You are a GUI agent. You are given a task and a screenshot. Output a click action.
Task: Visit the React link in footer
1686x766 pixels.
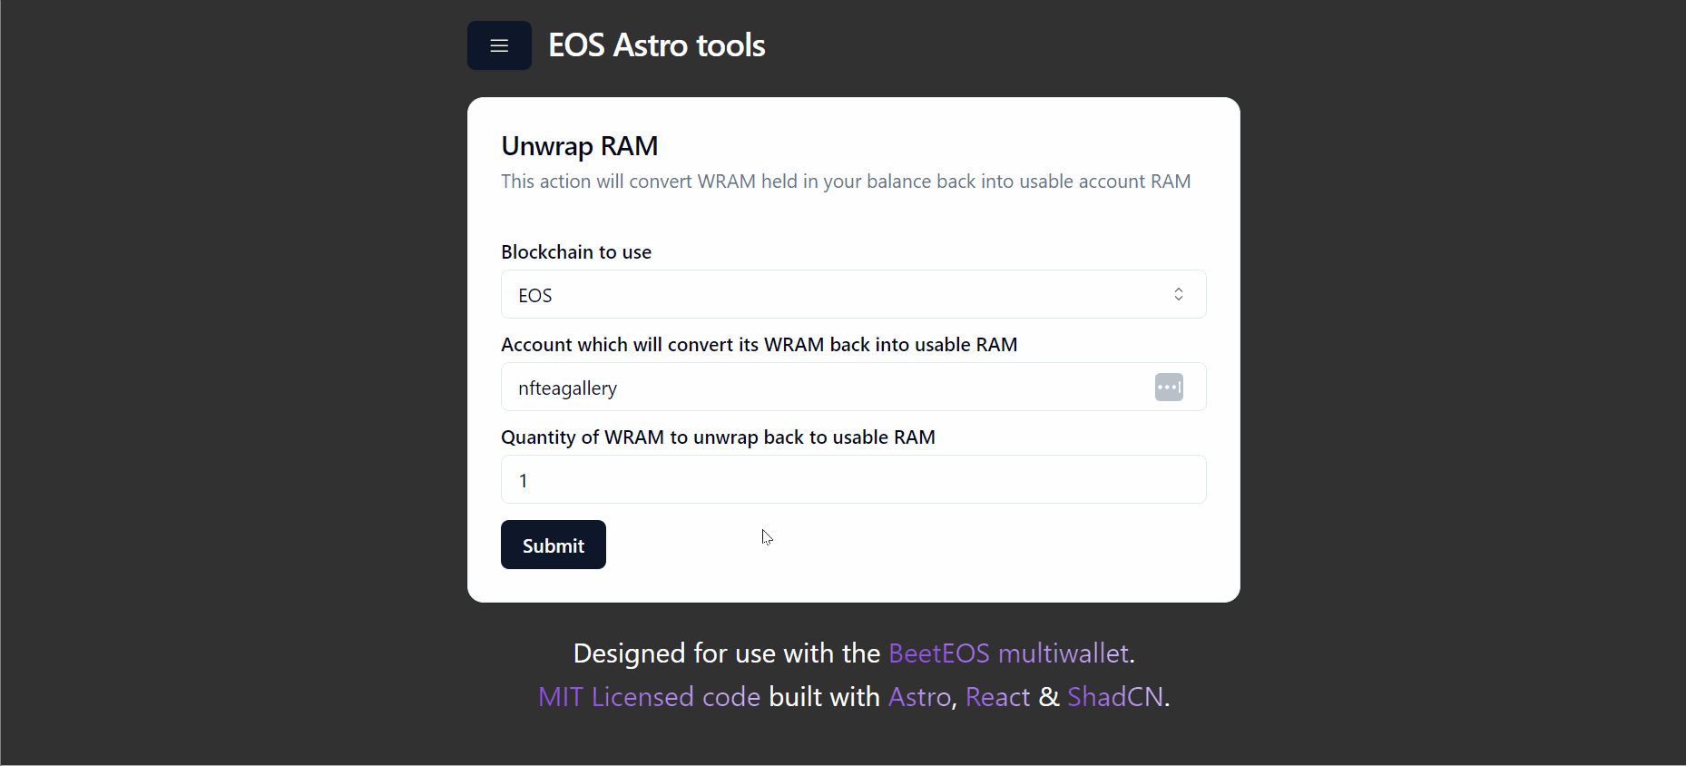(x=997, y=697)
